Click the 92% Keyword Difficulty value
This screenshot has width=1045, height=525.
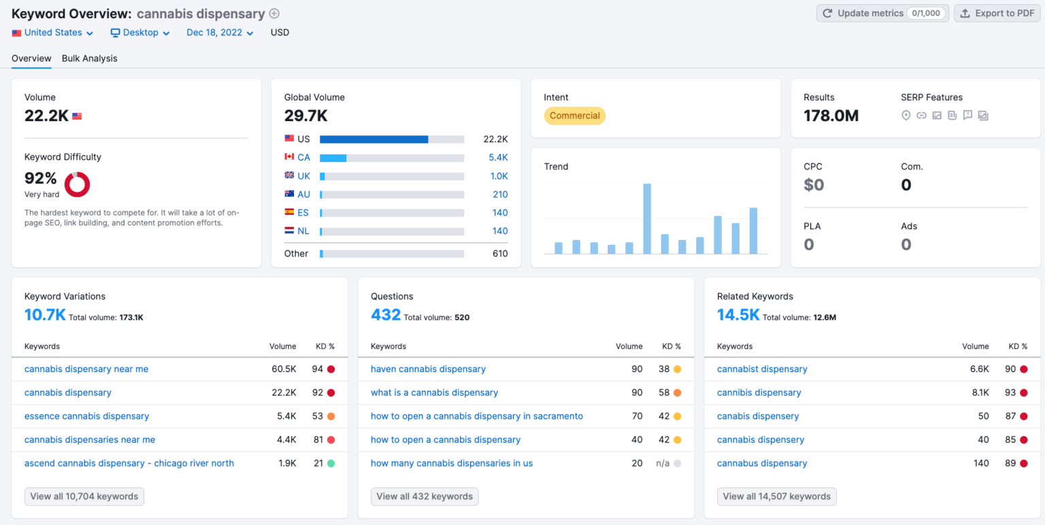[x=41, y=179]
